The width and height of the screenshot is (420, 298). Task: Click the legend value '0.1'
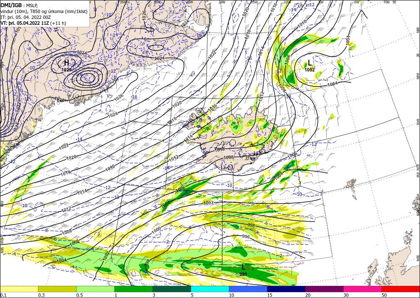(3, 295)
